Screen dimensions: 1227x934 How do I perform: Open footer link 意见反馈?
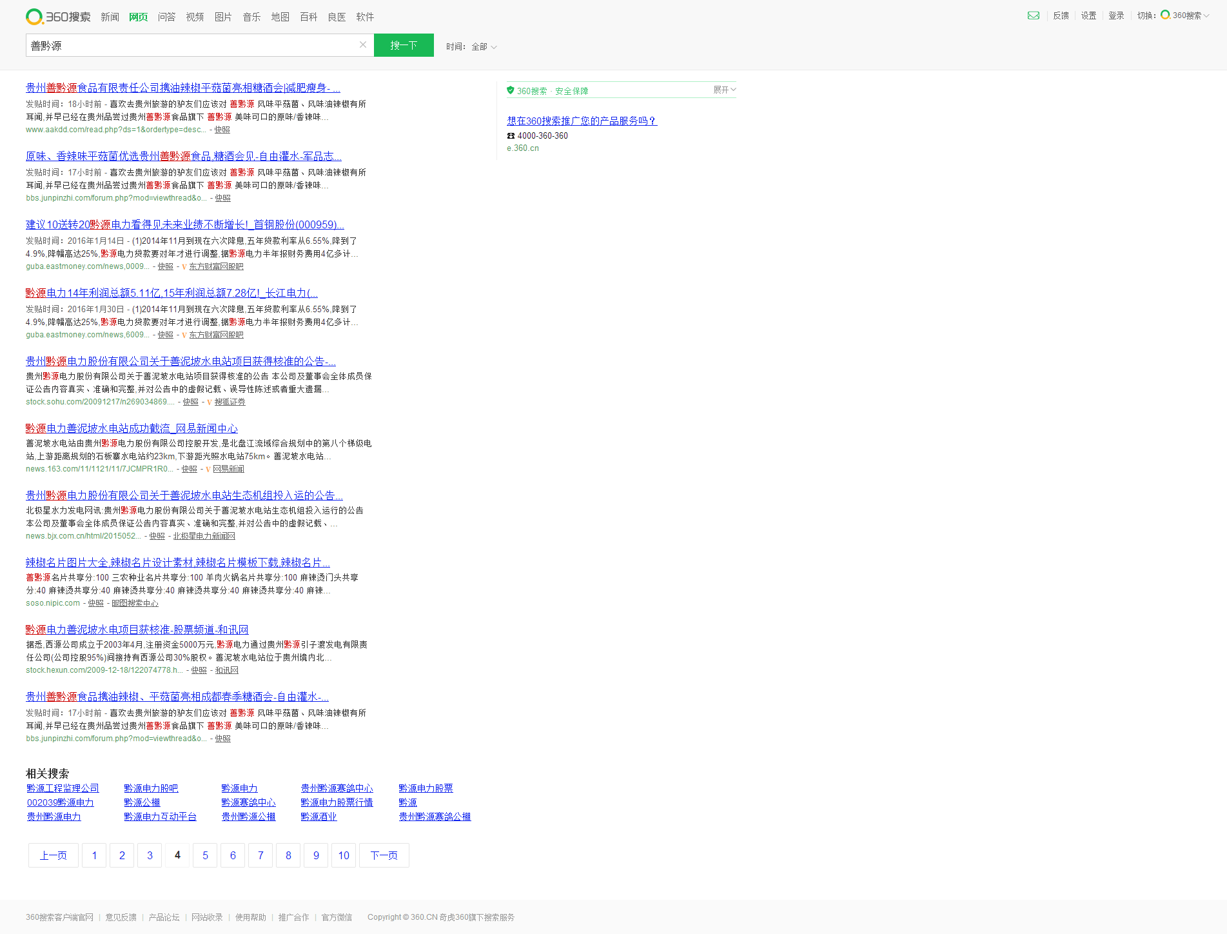[x=121, y=917]
